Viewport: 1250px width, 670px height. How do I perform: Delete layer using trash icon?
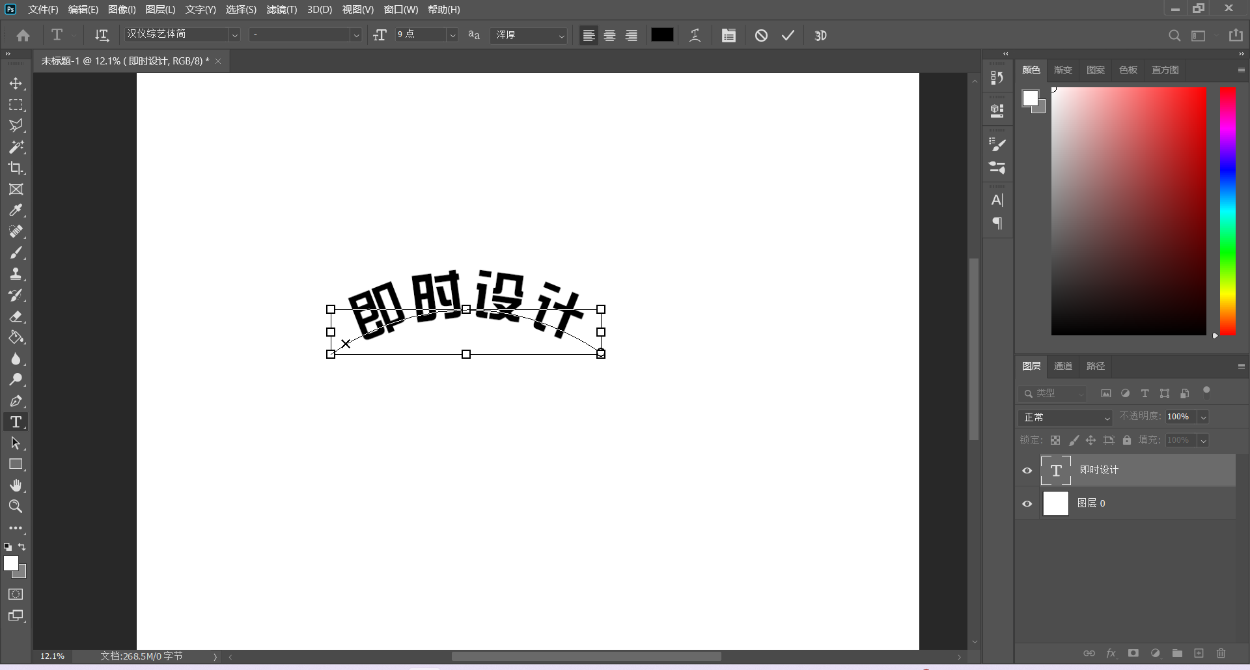coord(1221,653)
